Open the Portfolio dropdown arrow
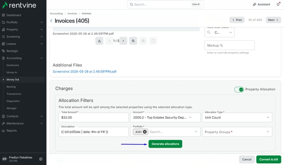This screenshot has height=165, width=284. pyautogui.click(x=196, y=132)
